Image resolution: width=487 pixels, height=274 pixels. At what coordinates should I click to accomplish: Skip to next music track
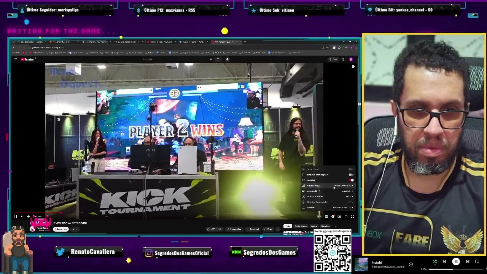(467, 261)
